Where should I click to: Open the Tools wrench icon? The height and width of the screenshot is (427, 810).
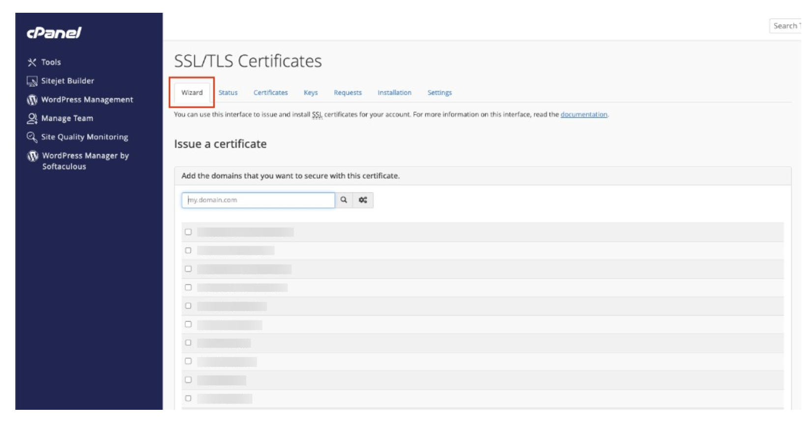[x=32, y=62]
